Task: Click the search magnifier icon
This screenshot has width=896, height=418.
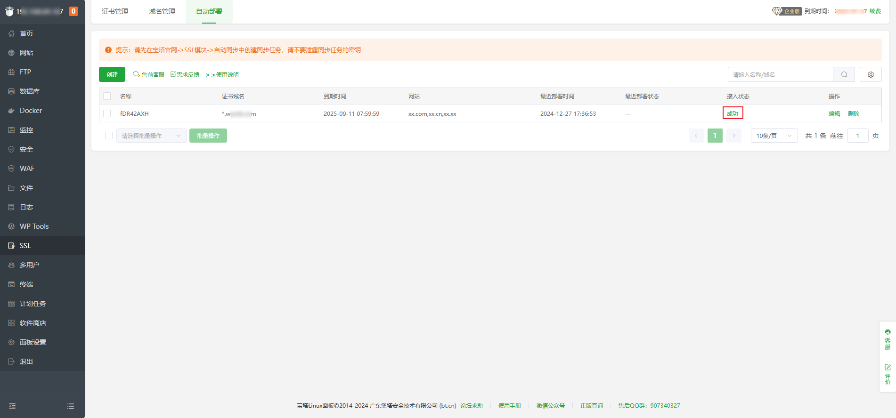Action: click(844, 74)
